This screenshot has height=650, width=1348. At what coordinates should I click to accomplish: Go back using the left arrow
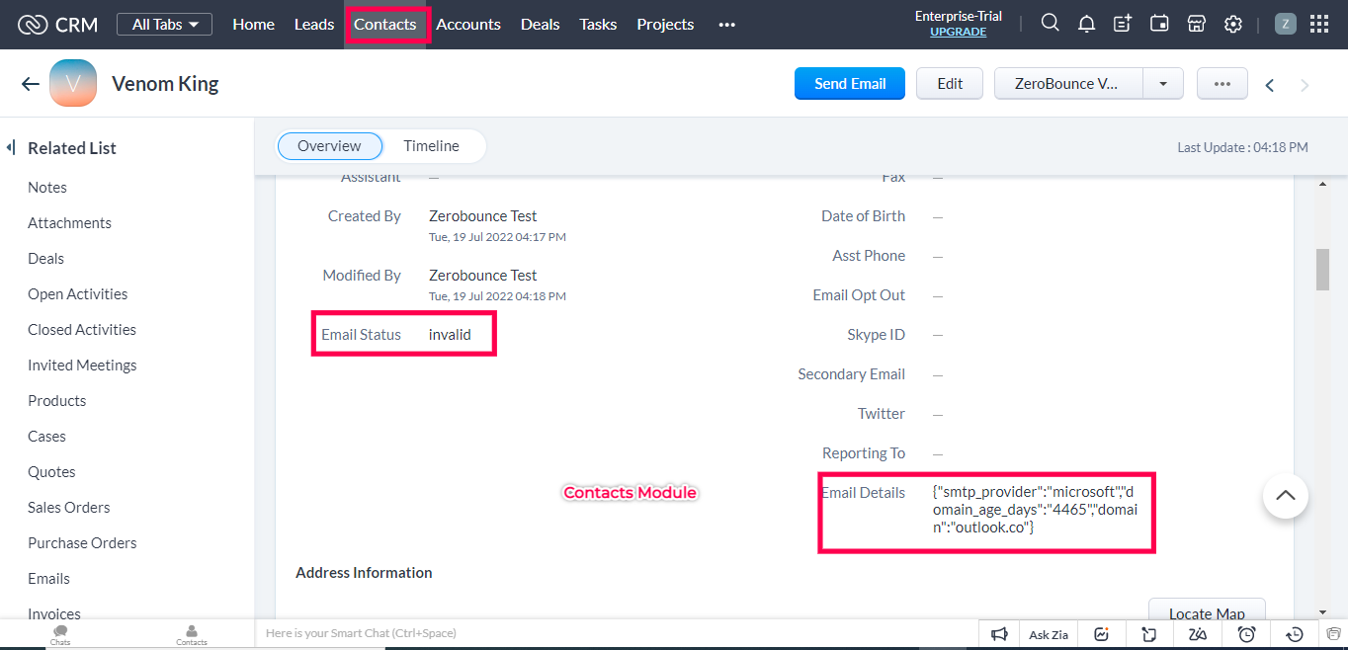[x=30, y=84]
